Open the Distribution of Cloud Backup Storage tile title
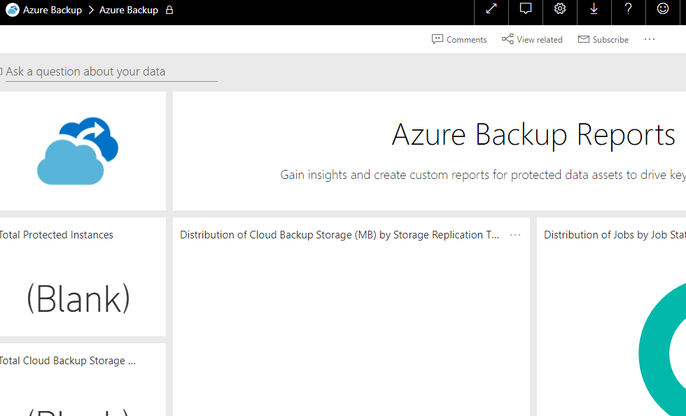Screen dimensions: 686x416 pyautogui.click(x=339, y=236)
